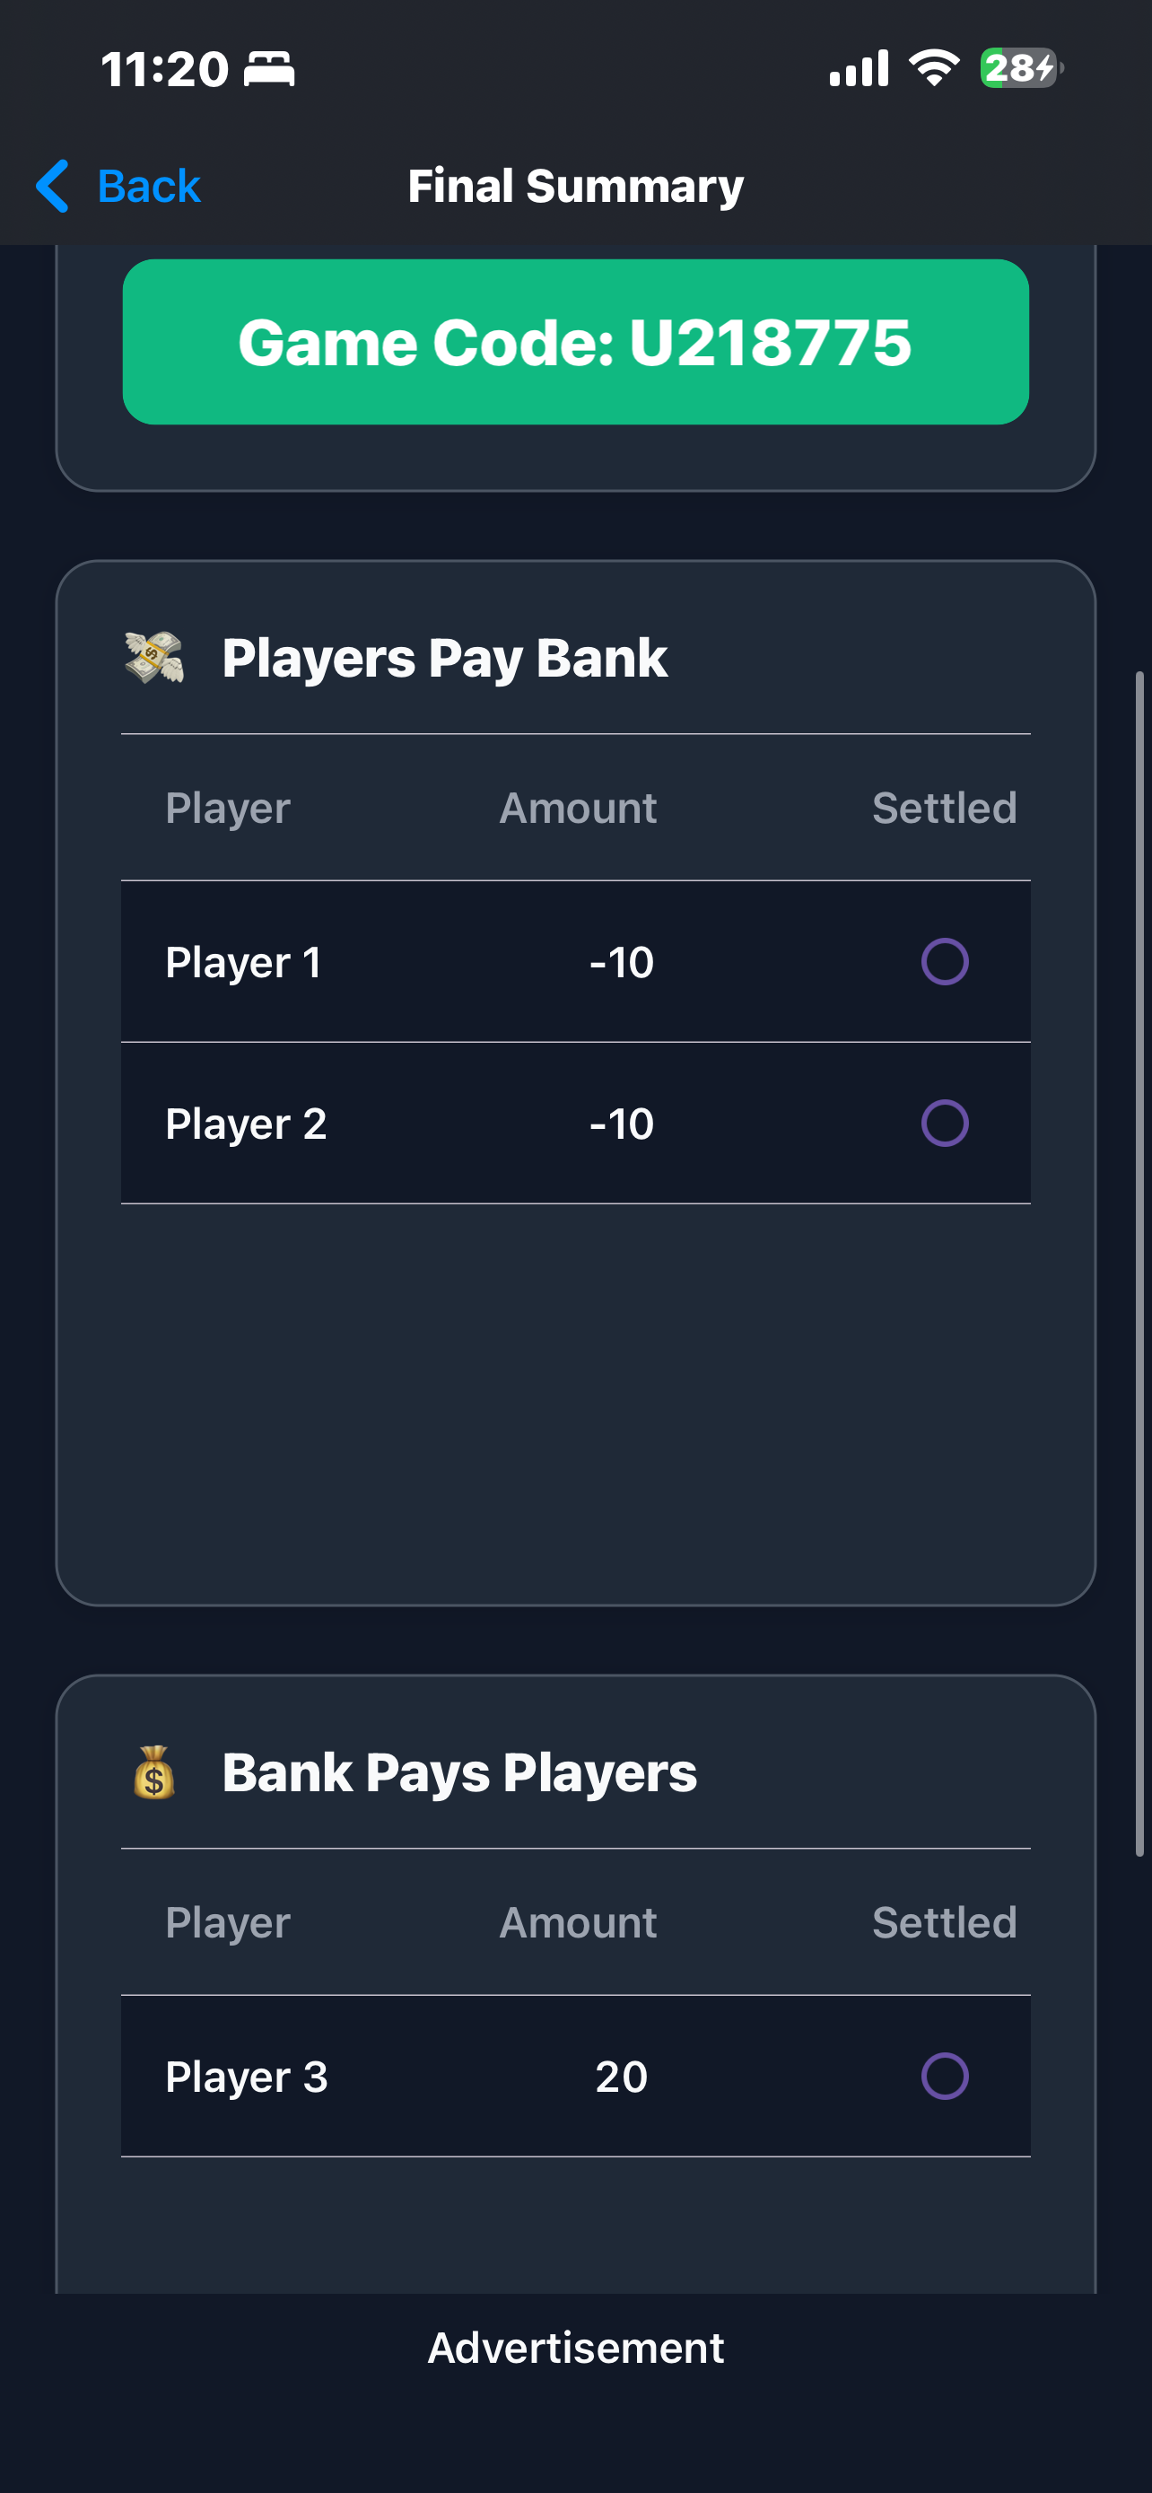Settle Player 3's payout of 20
The image size is (1152, 2493).
(944, 2075)
